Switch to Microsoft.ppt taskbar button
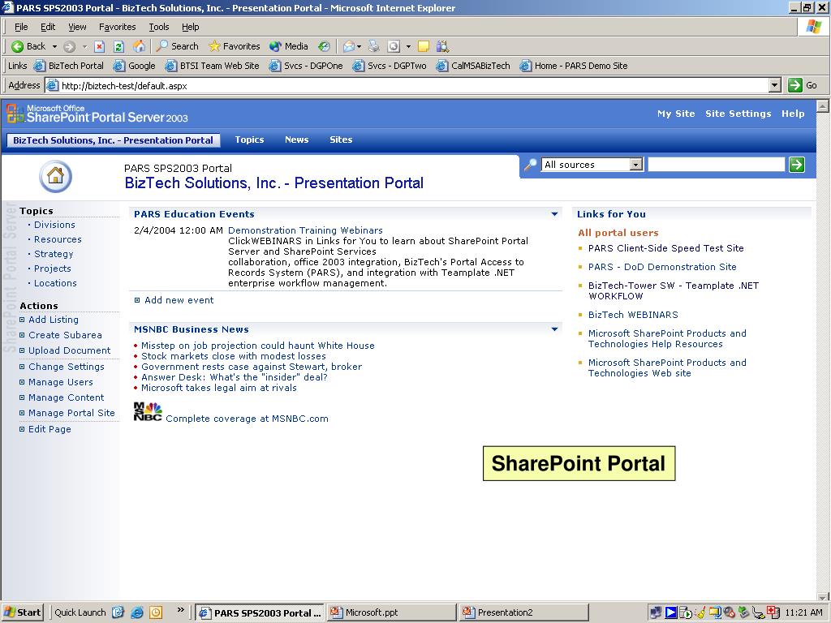Screen dimensions: 831x623 click(x=391, y=612)
